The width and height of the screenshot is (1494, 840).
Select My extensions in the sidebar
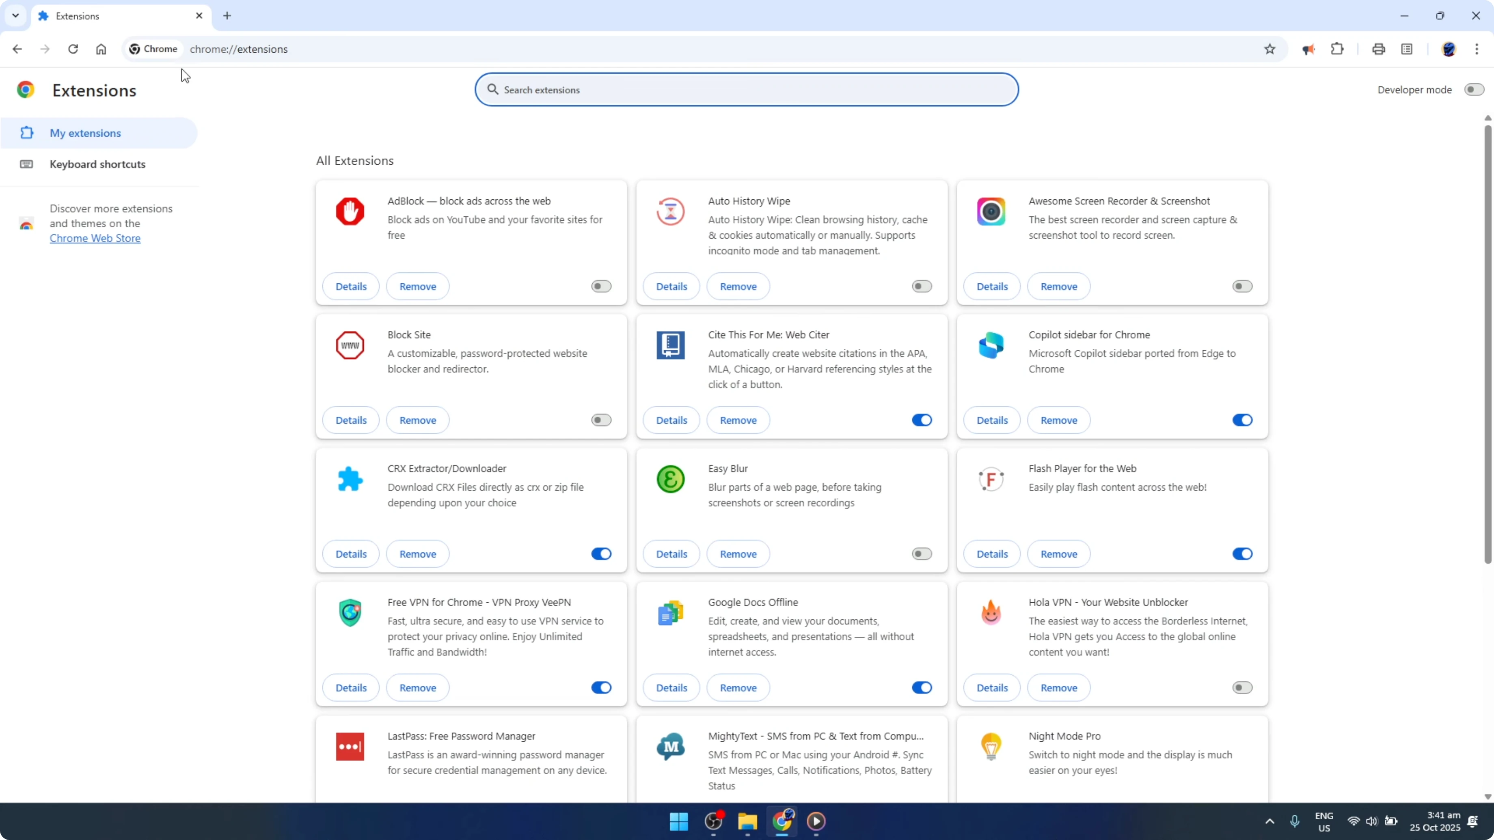point(86,133)
